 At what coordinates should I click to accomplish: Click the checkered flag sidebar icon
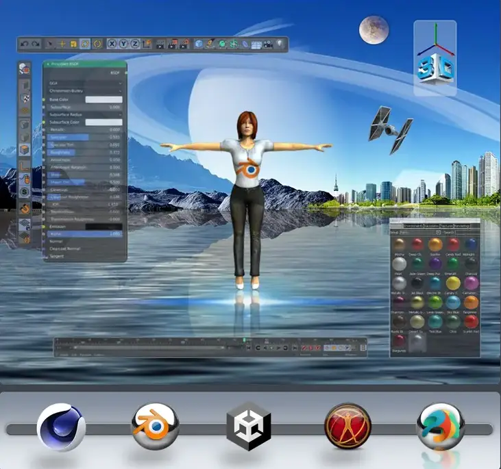coord(25,98)
